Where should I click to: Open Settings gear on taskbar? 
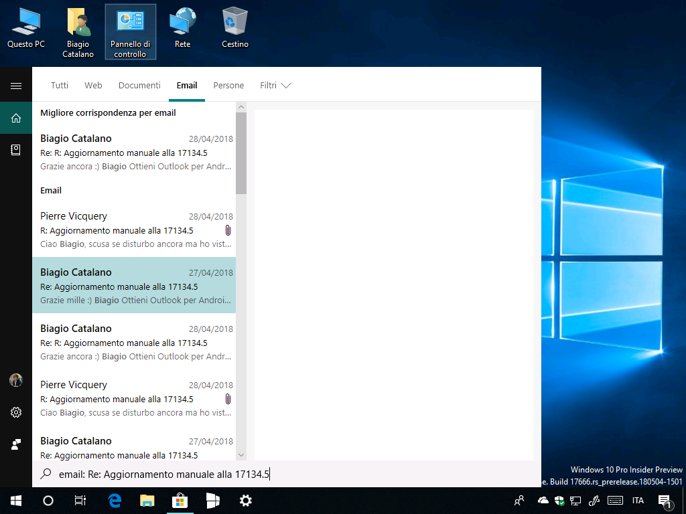pyautogui.click(x=245, y=501)
